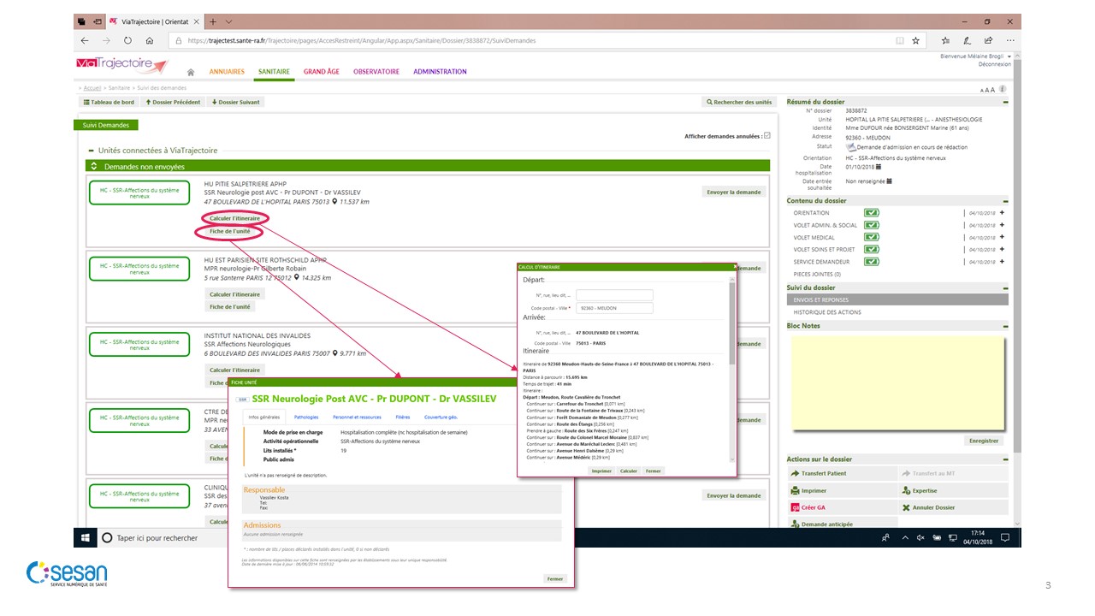Collapse the Résumé du dossier section
The image size is (1095, 616).
(1005, 102)
